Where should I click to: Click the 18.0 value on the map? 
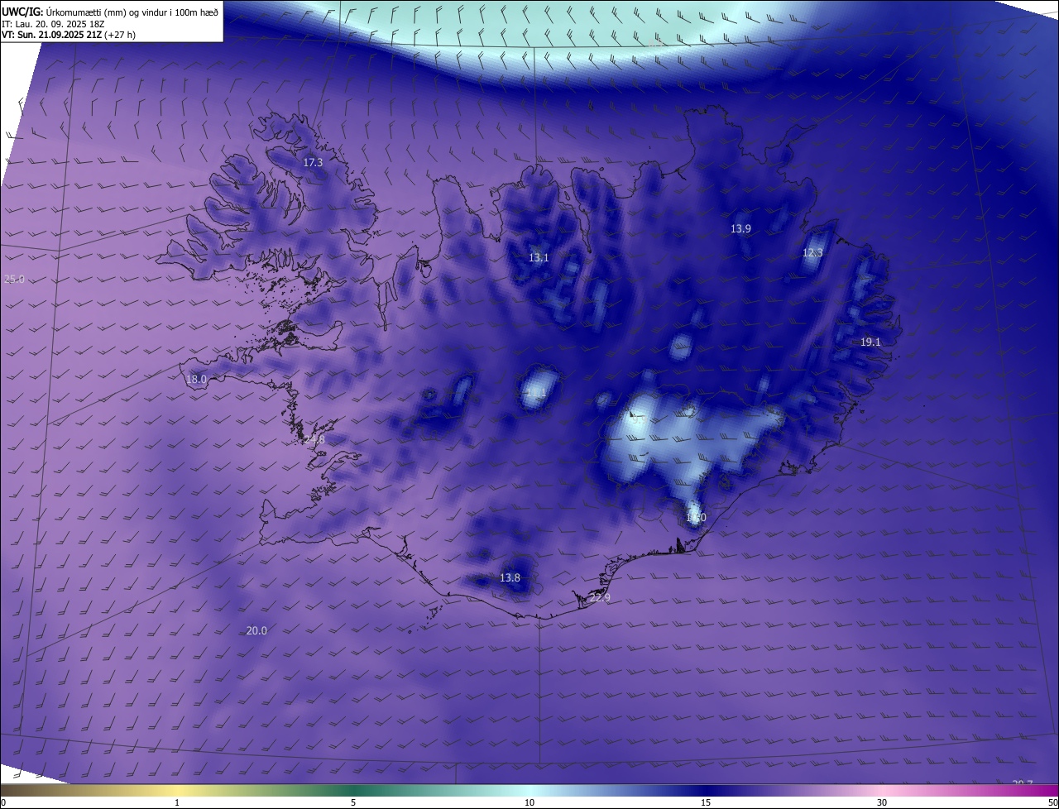[196, 380]
